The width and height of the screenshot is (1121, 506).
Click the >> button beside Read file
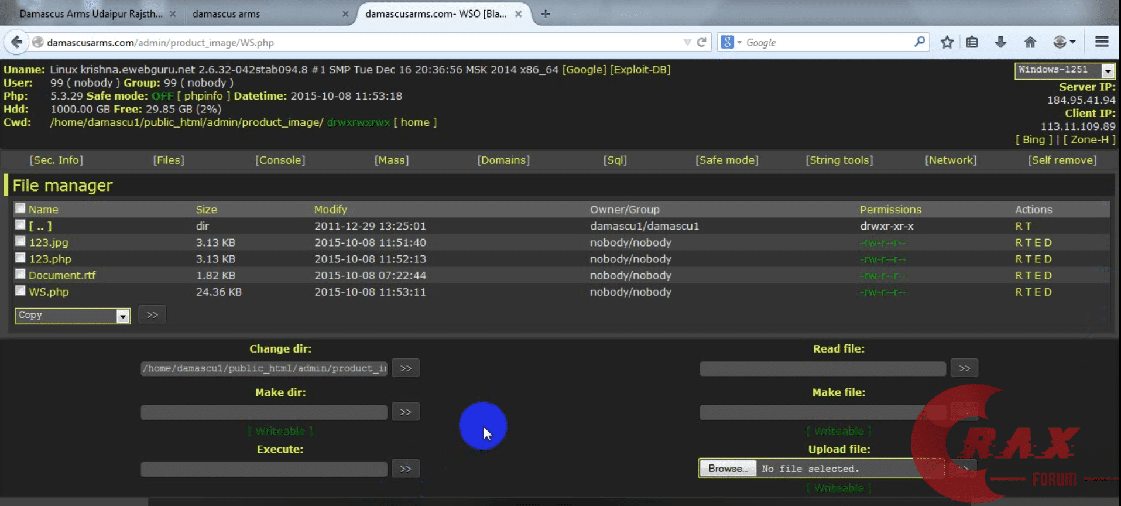964,368
